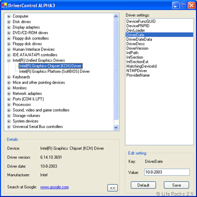This screenshot has width=197, height=197.
Task: Expand Ports (COM & LPT) node
Action: click(9, 99)
